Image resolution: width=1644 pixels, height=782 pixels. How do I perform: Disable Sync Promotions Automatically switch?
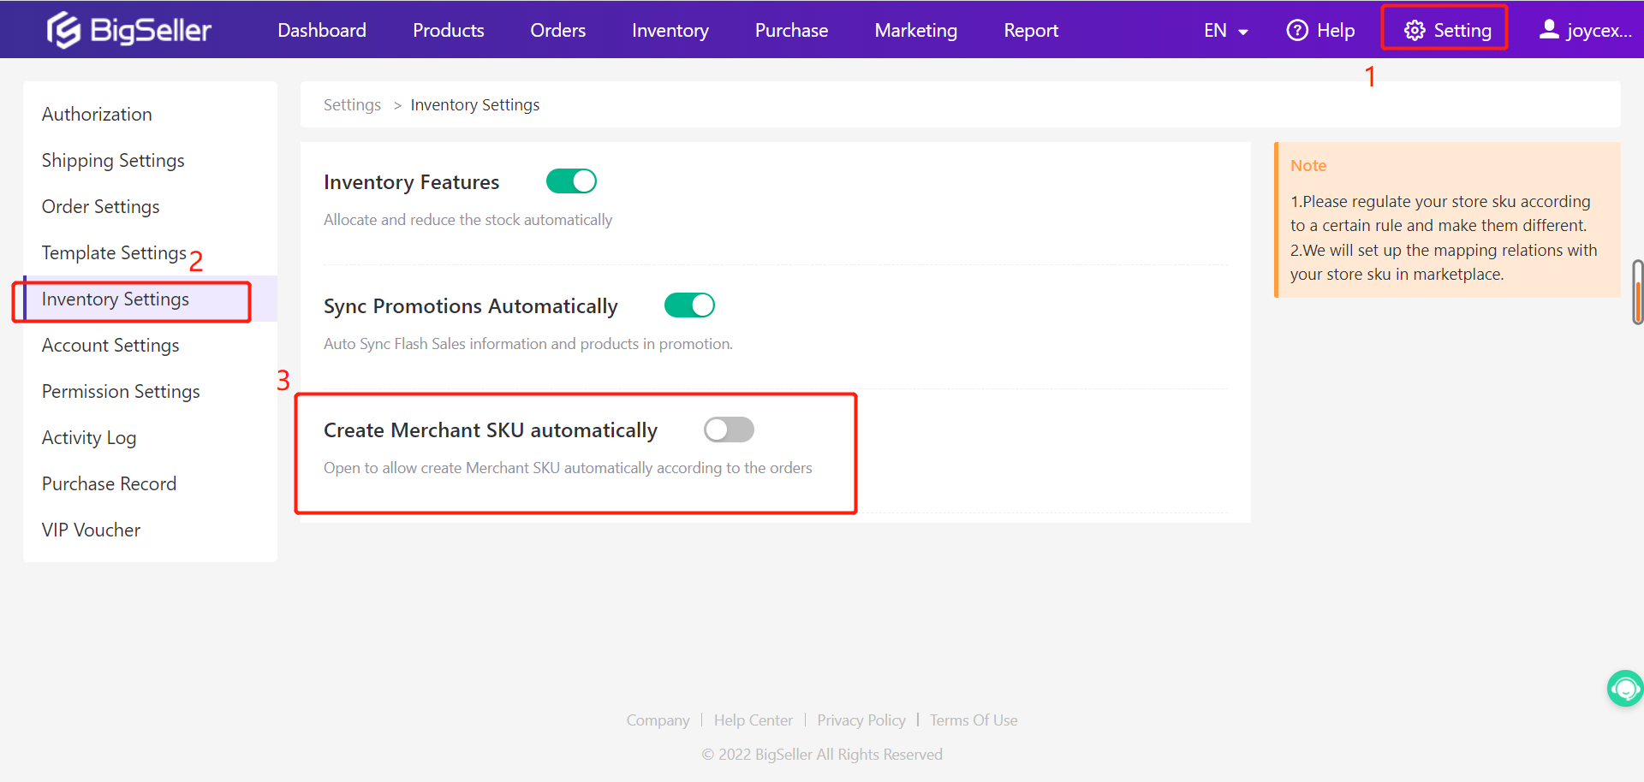pos(689,305)
